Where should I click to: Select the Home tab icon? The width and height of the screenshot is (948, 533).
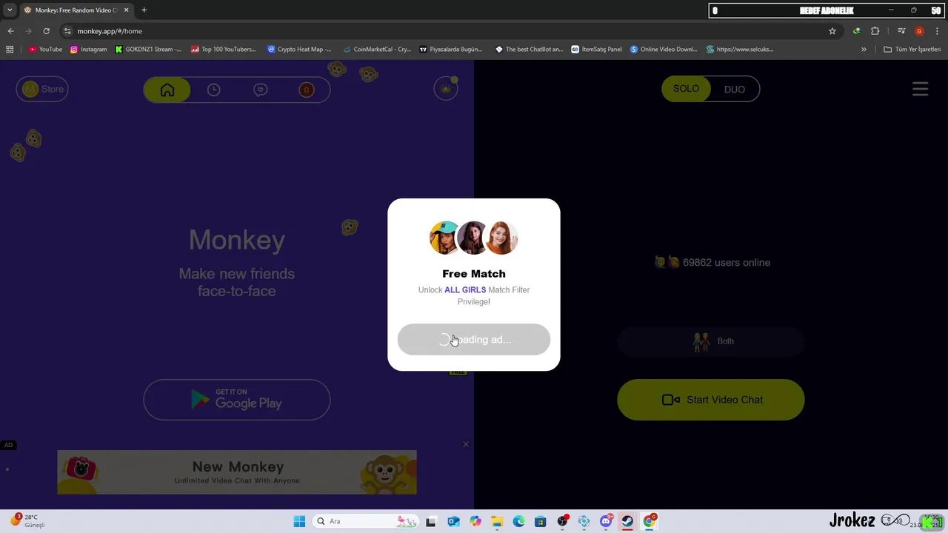tap(167, 90)
